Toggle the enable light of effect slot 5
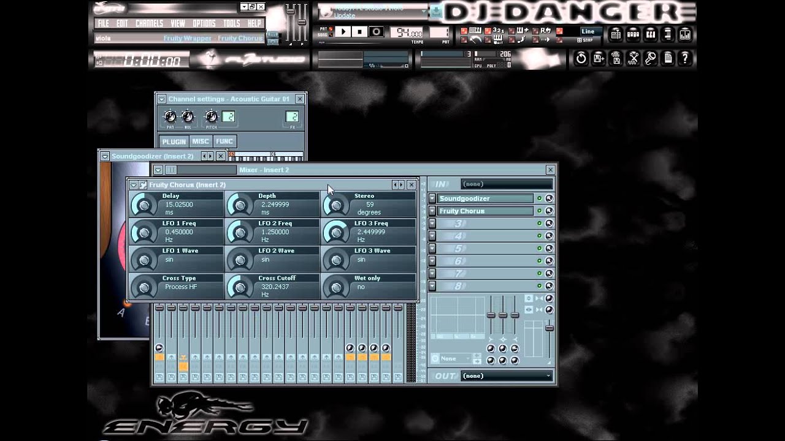This screenshot has height=441, width=785. pyautogui.click(x=540, y=249)
